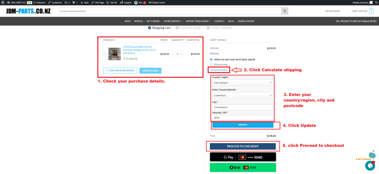The image size is (379, 174).
Task: Close the Let's Chat popup
Action: tap(373, 151)
